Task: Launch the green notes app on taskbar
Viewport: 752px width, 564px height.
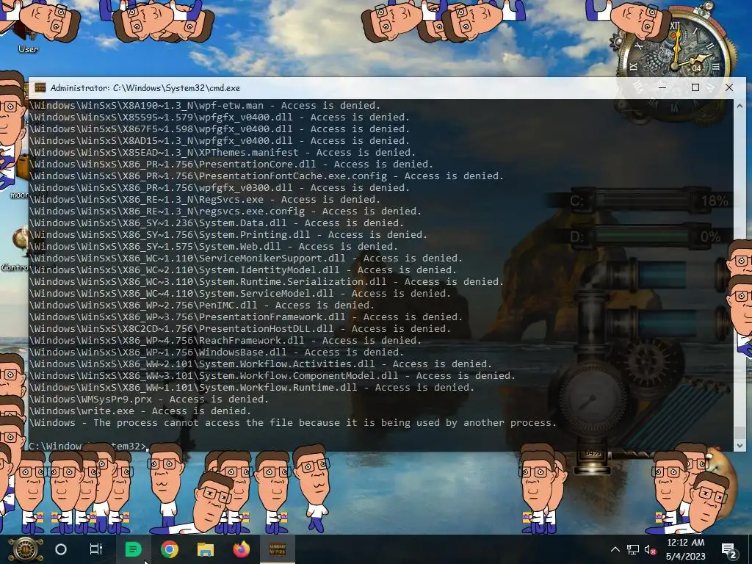Action: tap(133, 549)
